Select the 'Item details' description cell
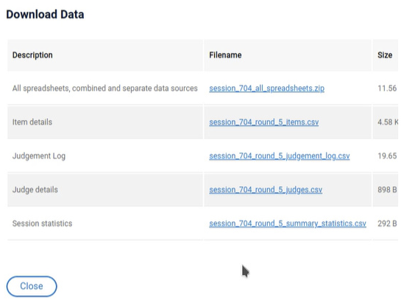Screen dimensions: 401x303 point(105,122)
